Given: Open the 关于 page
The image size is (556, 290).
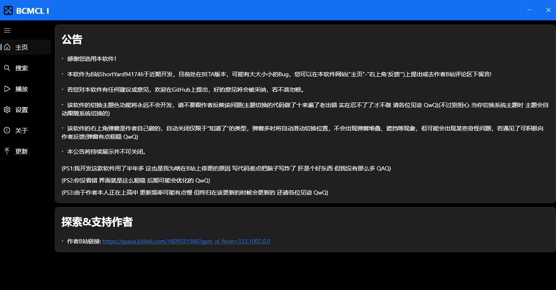Looking at the screenshot, I should pos(22,130).
